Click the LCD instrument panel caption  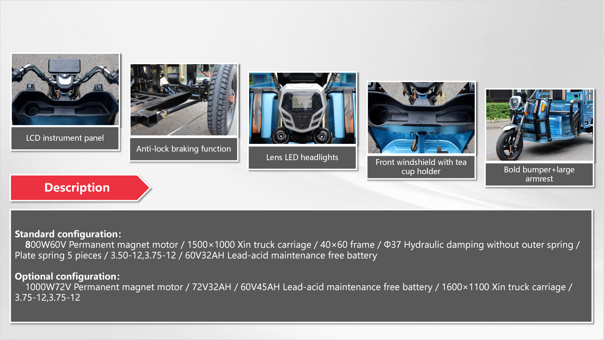(65, 138)
